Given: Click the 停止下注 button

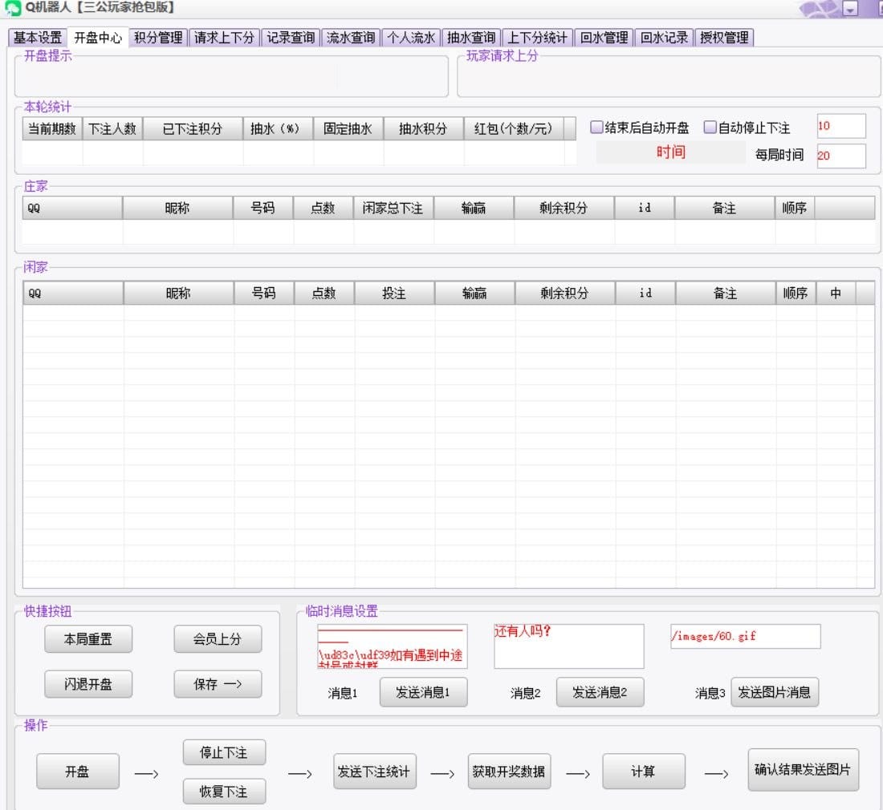Looking at the screenshot, I should click(x=224, y=752).
